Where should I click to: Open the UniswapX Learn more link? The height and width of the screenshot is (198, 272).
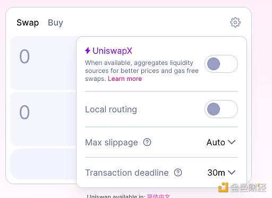pyautogui.click(x=125, y=79)
